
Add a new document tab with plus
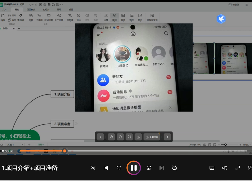coord(19,29)
